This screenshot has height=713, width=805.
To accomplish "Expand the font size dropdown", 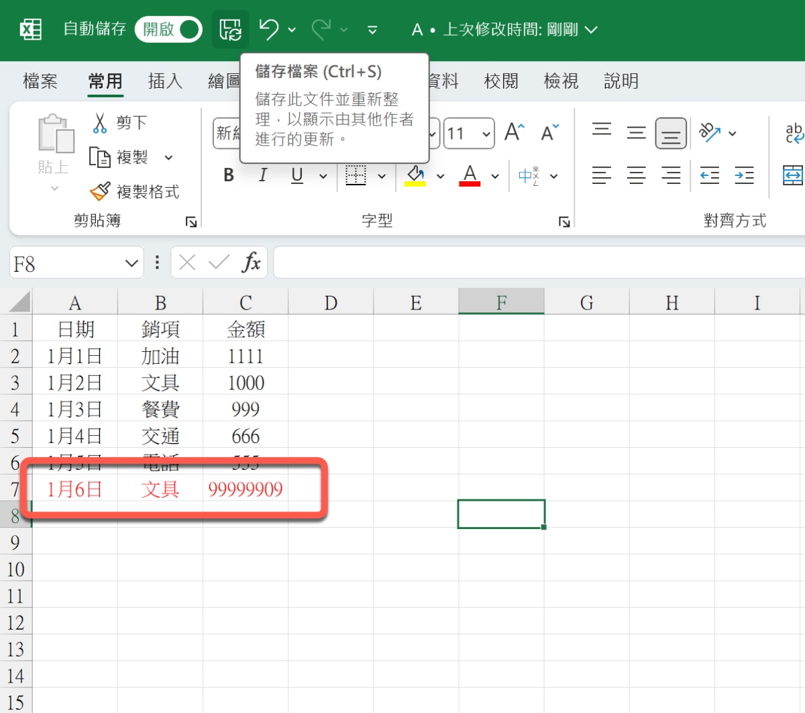I will 486,134.
